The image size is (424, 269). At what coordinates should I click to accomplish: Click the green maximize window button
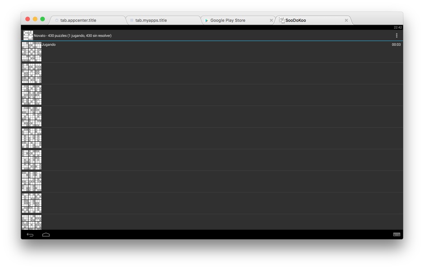[x=42, y=19]
